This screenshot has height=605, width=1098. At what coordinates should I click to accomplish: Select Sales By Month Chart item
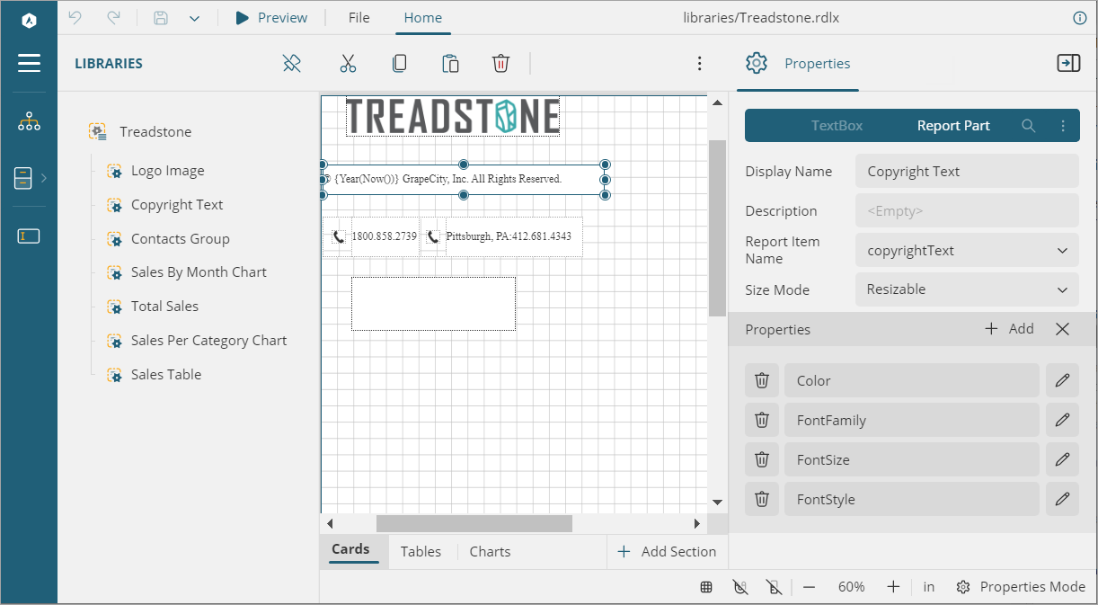click(x=199, y=272)
